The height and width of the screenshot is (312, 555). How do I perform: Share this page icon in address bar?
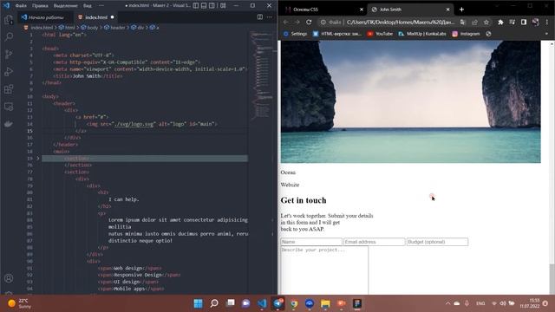click(x=474, y=22)
